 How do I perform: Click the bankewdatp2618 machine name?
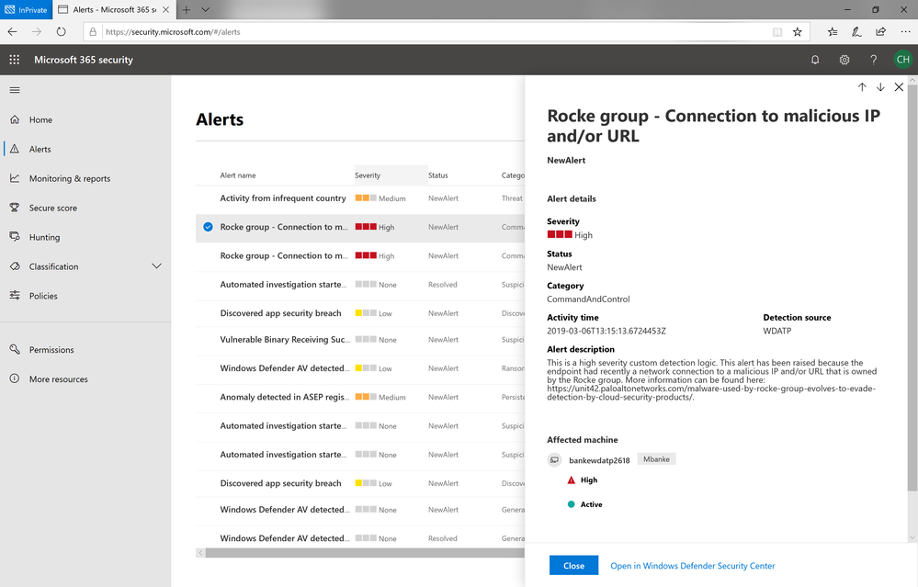(599, 460)
